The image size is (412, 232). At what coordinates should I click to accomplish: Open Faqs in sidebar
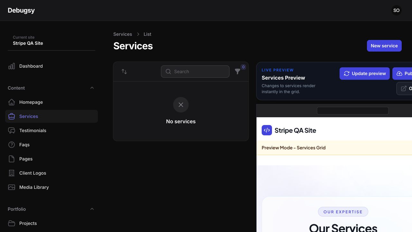click(51, 145)
